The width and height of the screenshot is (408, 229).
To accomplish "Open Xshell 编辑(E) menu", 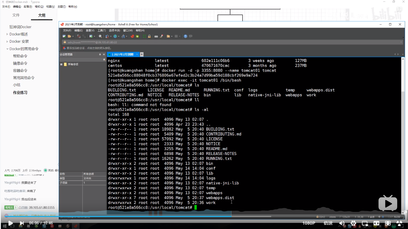I will tap(78, 30).
